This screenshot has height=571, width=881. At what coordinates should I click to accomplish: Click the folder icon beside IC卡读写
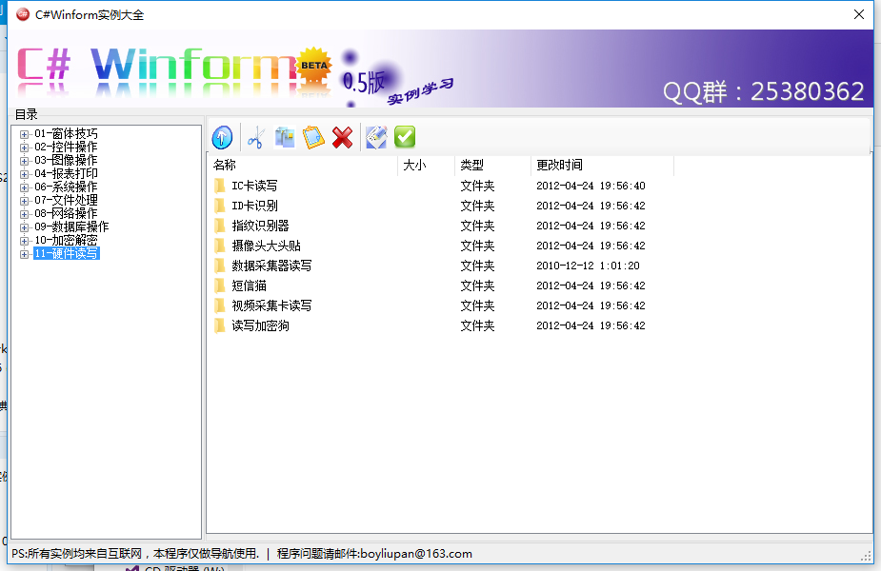[220, 186]
